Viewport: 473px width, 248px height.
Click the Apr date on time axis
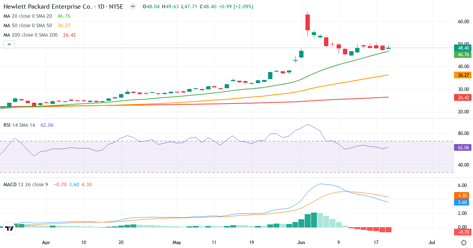(46, 242)
